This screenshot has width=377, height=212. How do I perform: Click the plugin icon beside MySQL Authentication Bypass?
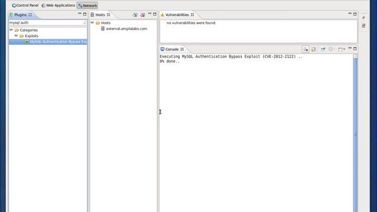[x=27, y=42]
